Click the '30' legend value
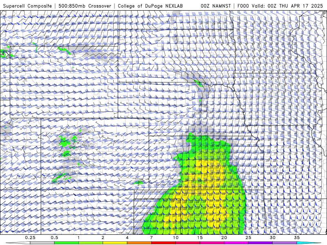This screenshot has height=245, width=327. pyautogui.click(x=273, y=238)
